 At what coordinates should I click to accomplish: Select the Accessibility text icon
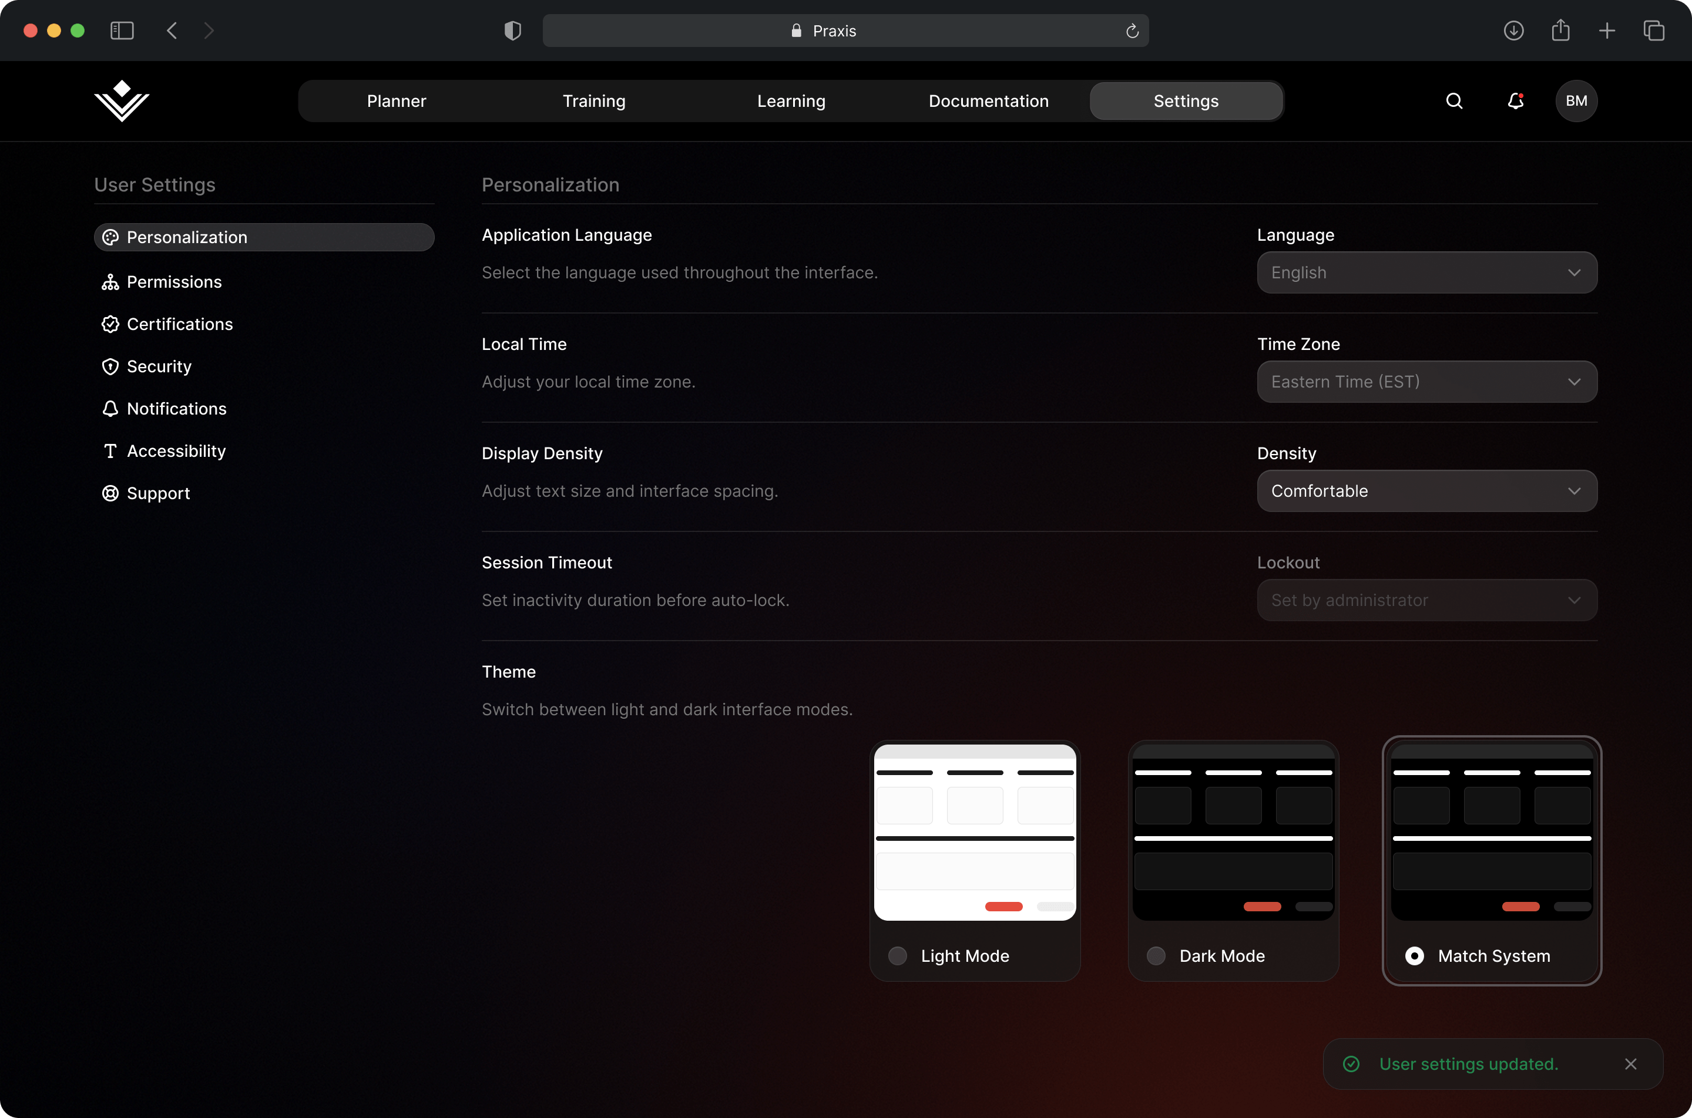click(x=110, y=450)
